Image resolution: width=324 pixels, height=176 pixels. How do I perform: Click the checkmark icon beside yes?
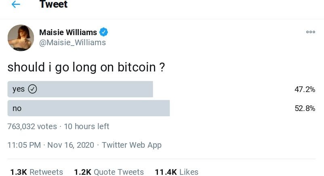(32, 89)
